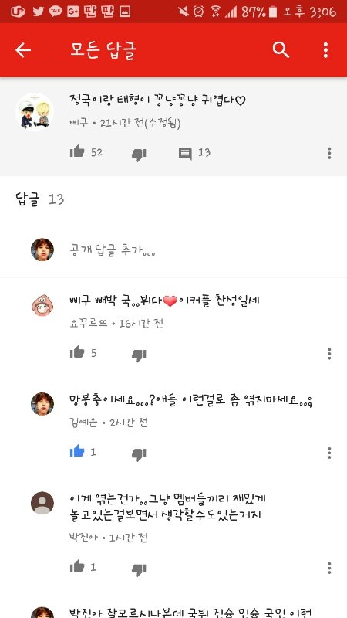Like the reply by 요꾸르뜨
Screen dimensions: 347x618
77,352
